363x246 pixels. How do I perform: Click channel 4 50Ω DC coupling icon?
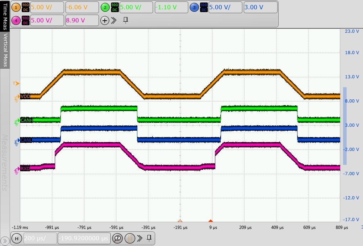pyautogui.click(x=26, y=20)
